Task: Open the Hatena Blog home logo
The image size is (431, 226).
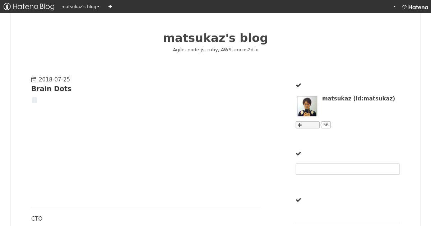Action: pos(29,6)
